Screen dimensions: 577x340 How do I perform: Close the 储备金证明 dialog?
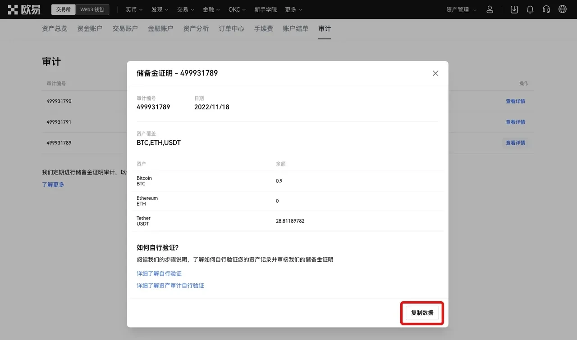pyautogui.click(x=435, y=73)
